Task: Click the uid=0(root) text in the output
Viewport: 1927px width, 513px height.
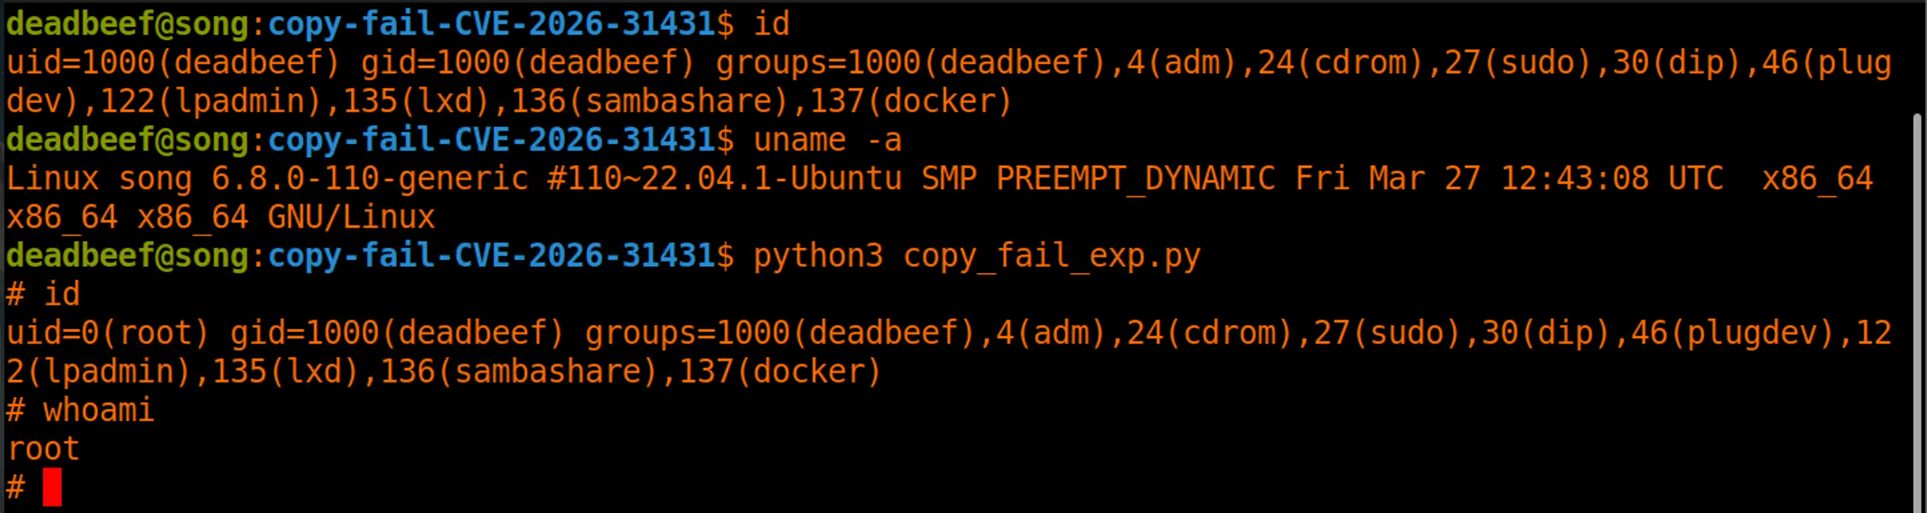Action: [x=107, y=333]
